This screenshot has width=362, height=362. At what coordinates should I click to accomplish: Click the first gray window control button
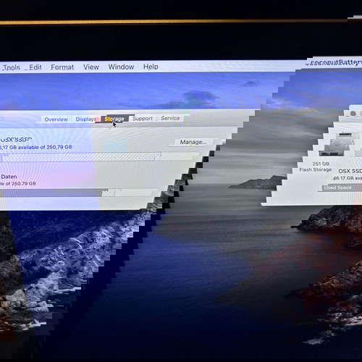tap(353, 114)
